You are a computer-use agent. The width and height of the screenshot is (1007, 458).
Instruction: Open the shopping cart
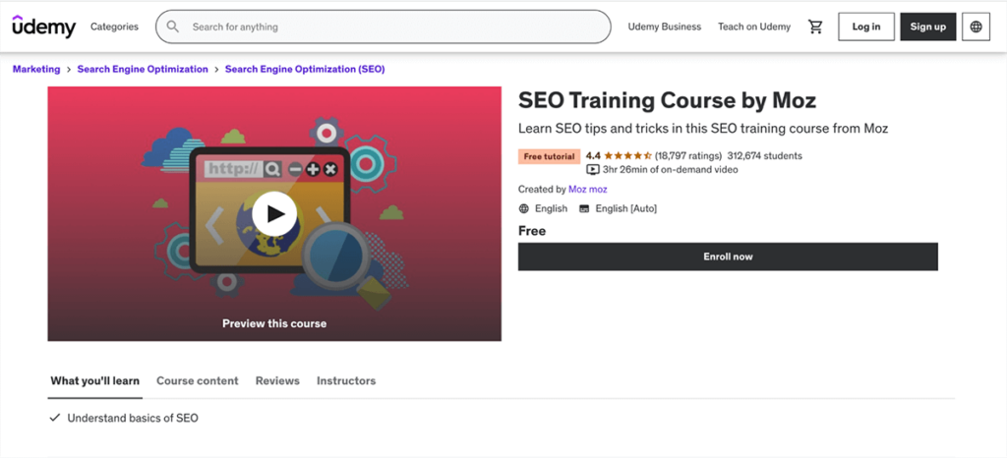click(x=815, y=27)
